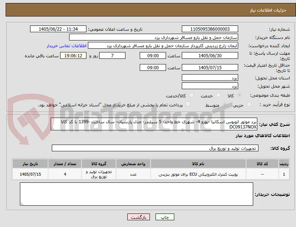Select the خدمت radio button
296x227 pixels.
coord(218,95)
